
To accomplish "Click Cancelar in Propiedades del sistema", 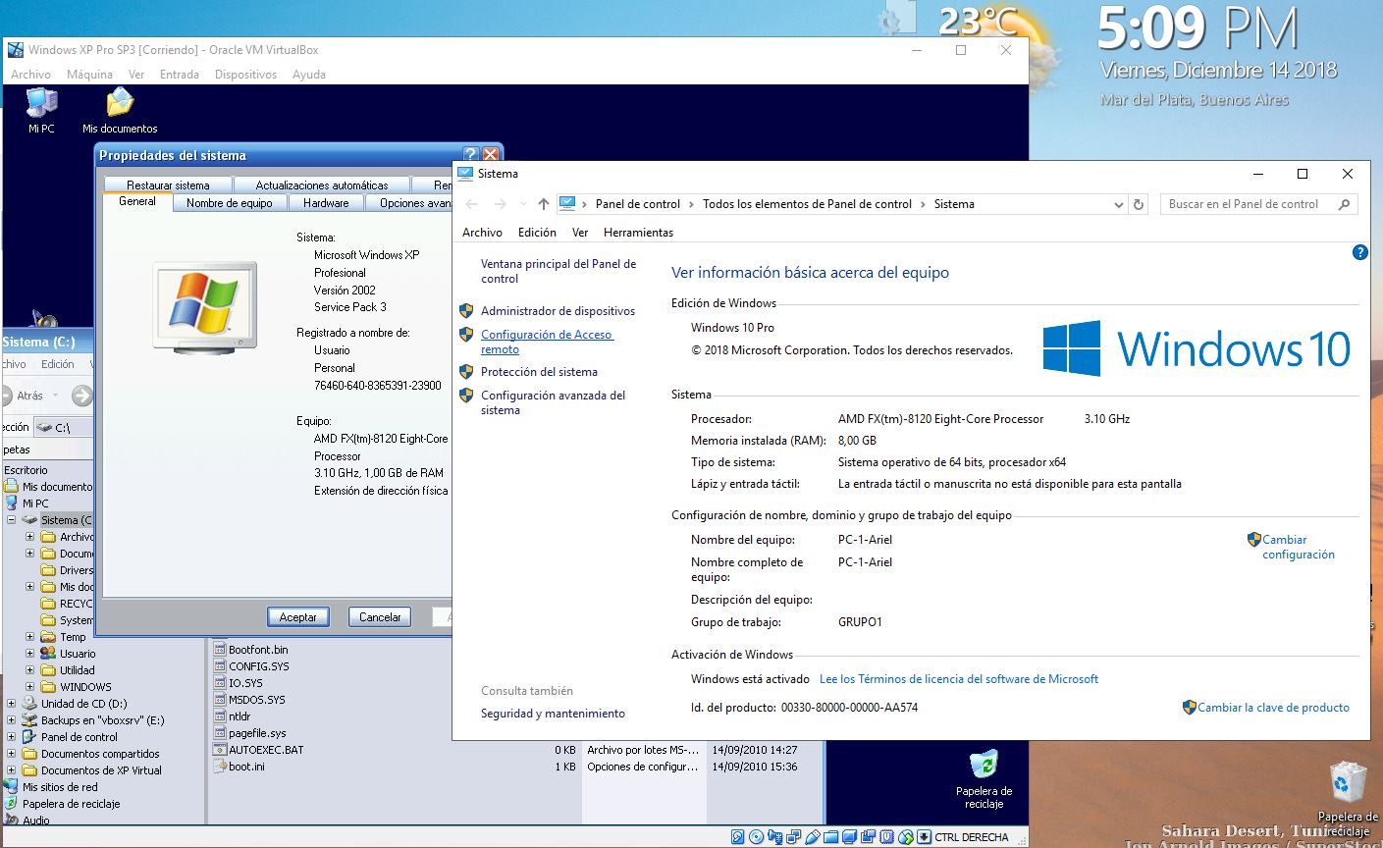I will click(x=380, y=617).
